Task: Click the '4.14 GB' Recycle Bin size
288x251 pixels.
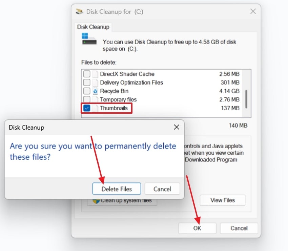Action: point(229,91)
